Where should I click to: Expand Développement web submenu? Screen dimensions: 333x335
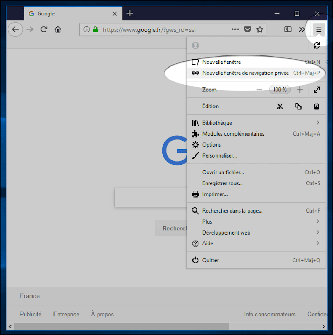click(256, 232)
